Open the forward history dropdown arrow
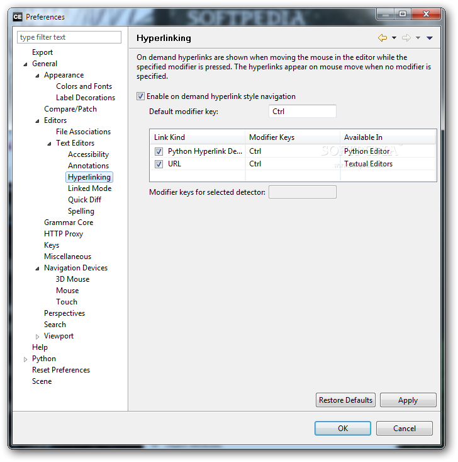This screenshot has width=458, height=462. 418,38
